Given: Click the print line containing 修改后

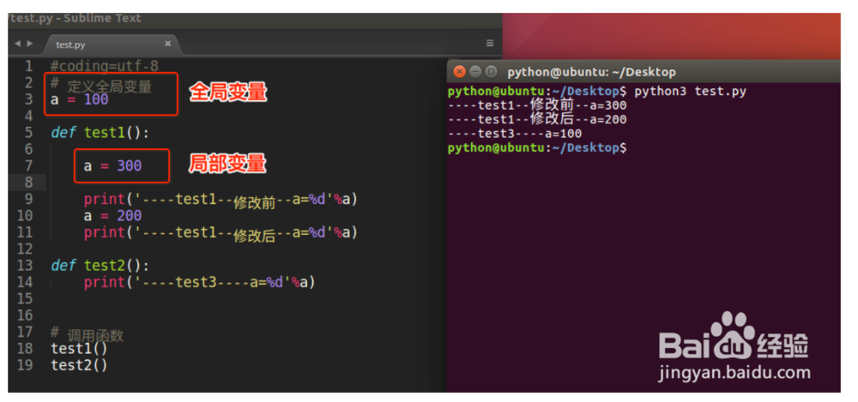Looking at the screenshot, I should point(221,233).
